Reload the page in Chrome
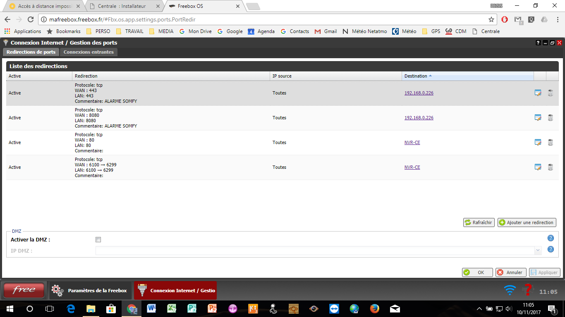565x317 pixels. tap(30, 19)
